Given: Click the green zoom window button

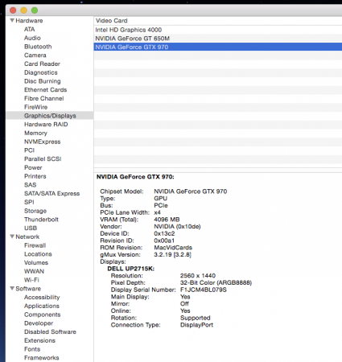Looking at the screenshot, I should click(x=35, y=10).
